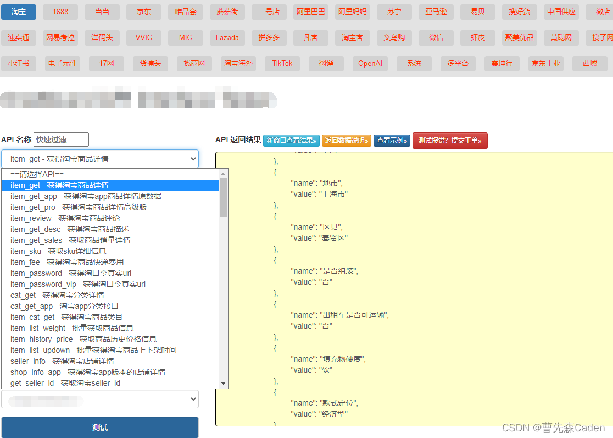
Task: Open the 蘑菇街 platform tab
Action: (x=227, y=12)
